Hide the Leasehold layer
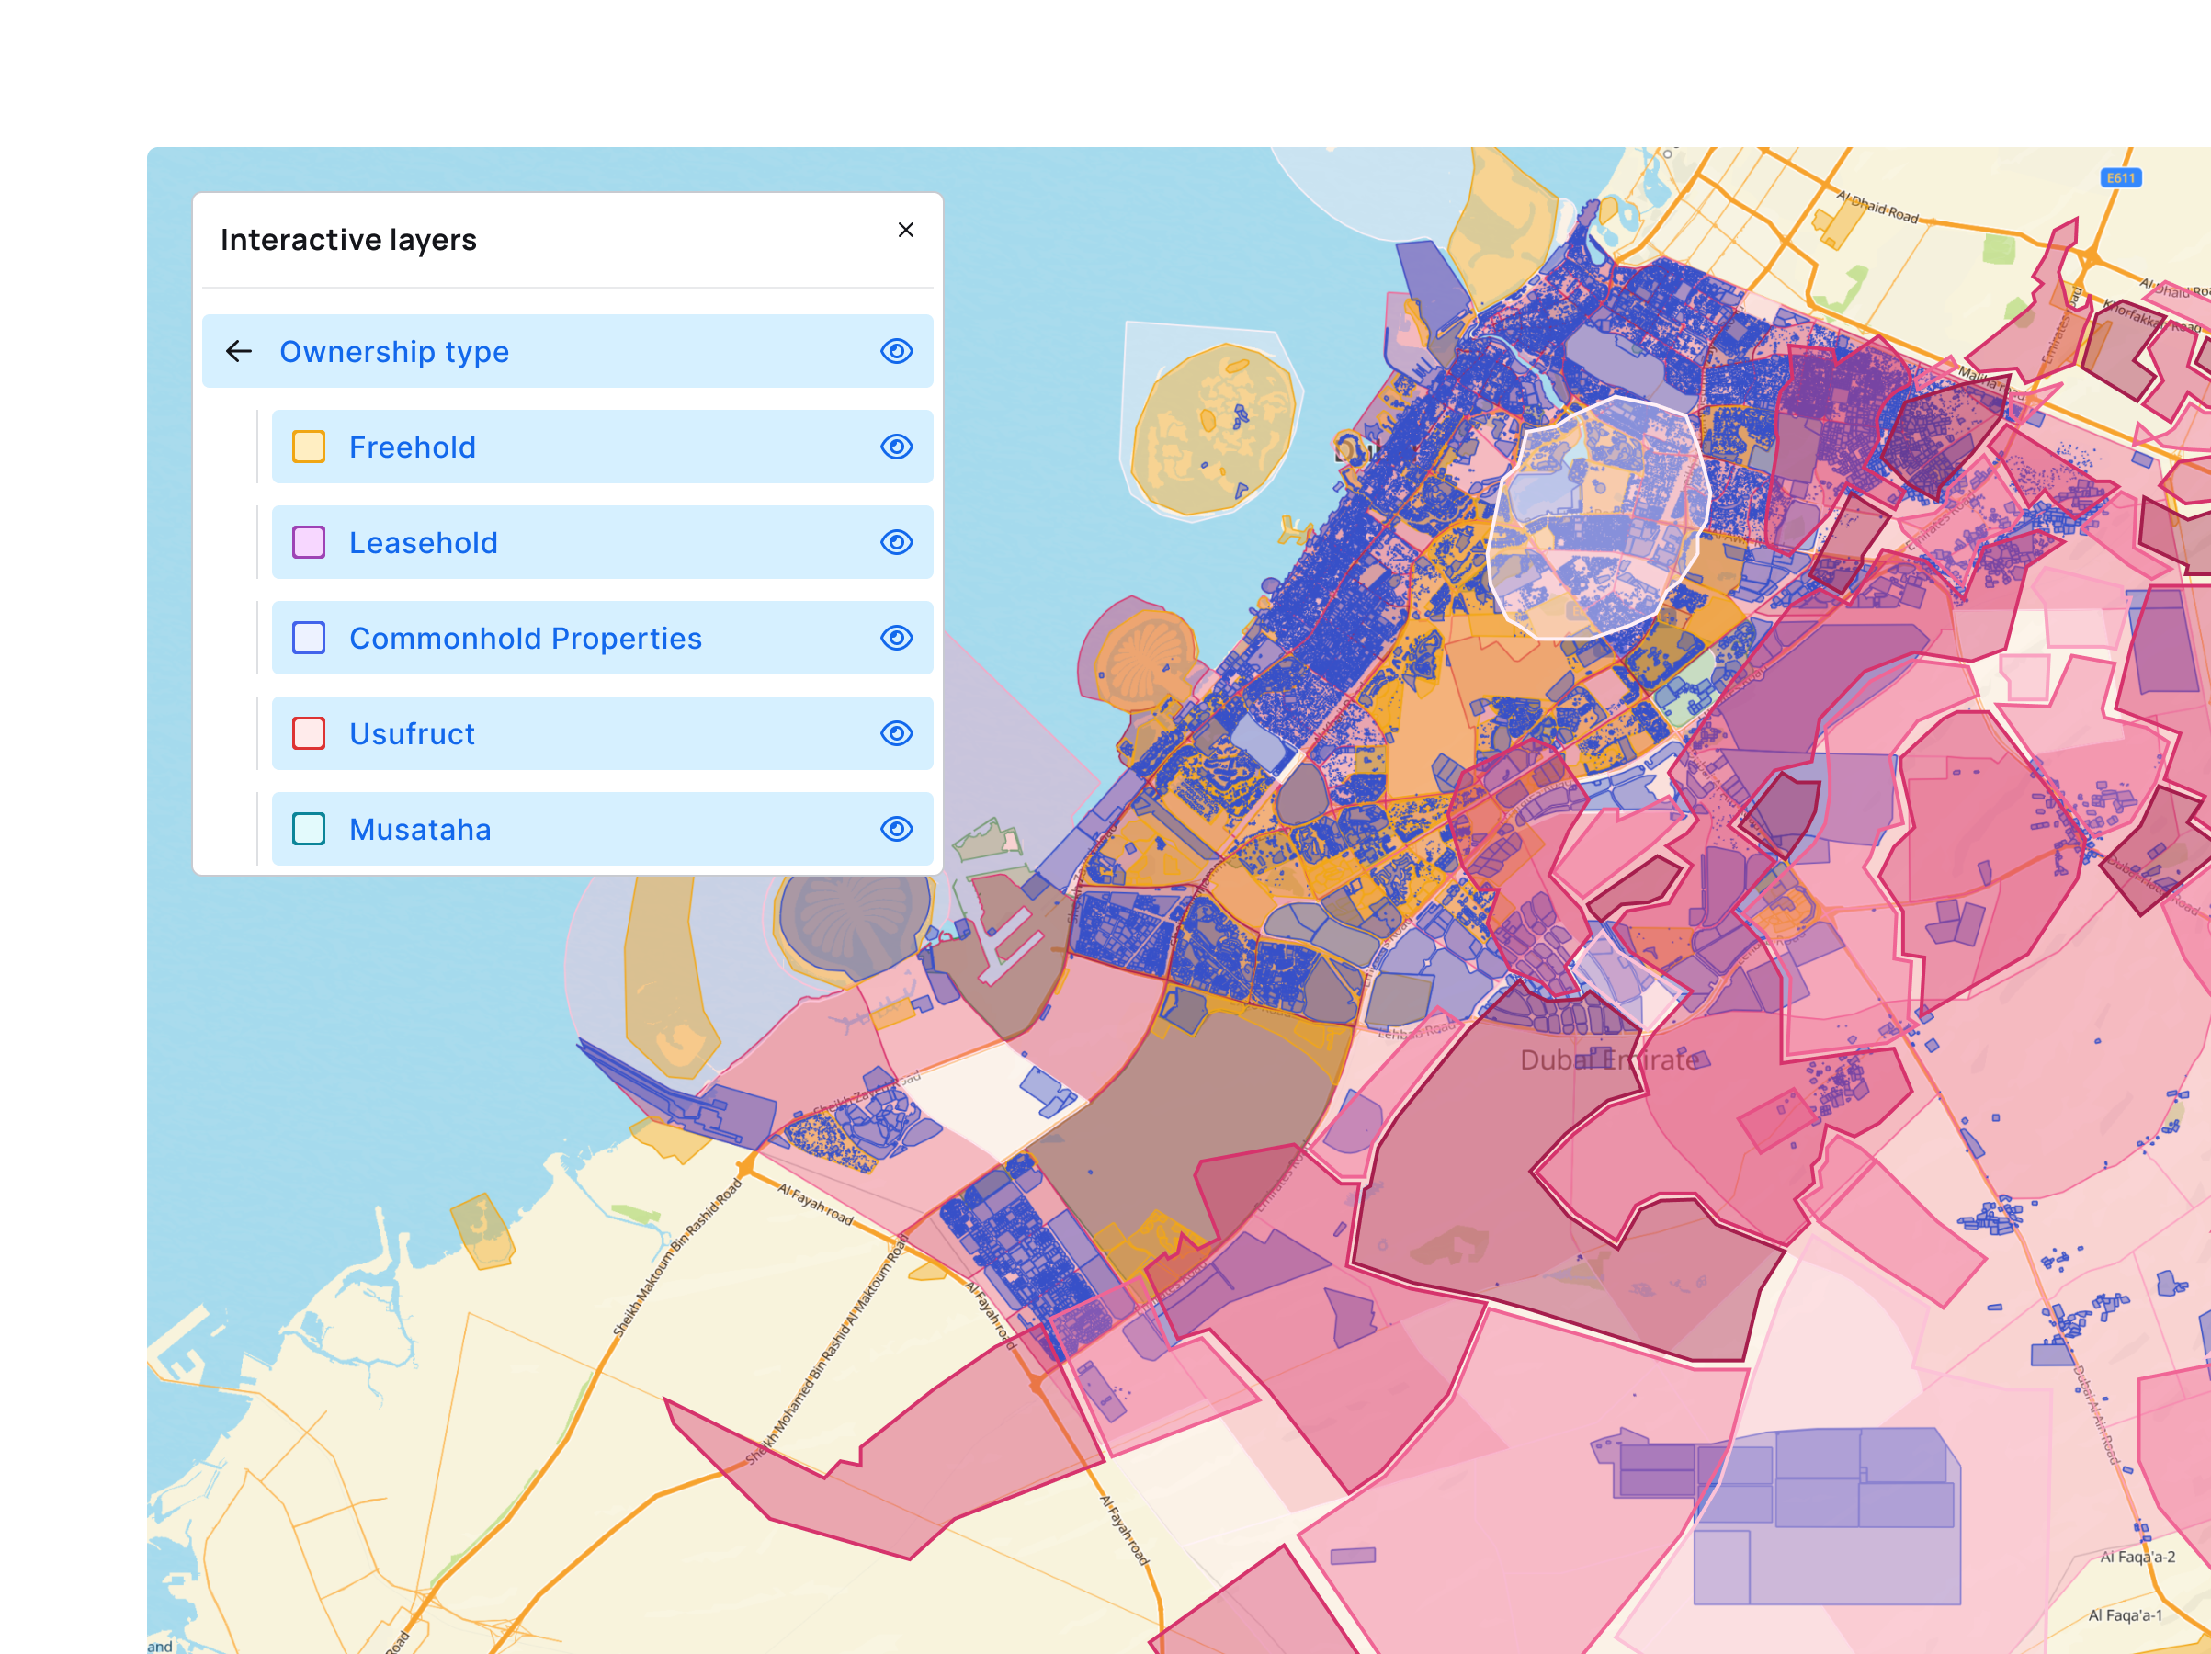The image size is (2211, 1654). pos(897,543)
